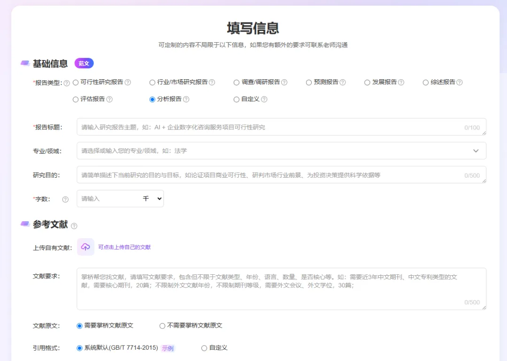The width and height of the screenshot is (507, 361).
Task: Click resize handle of 报告标题 field
Action: click(484, 133)
